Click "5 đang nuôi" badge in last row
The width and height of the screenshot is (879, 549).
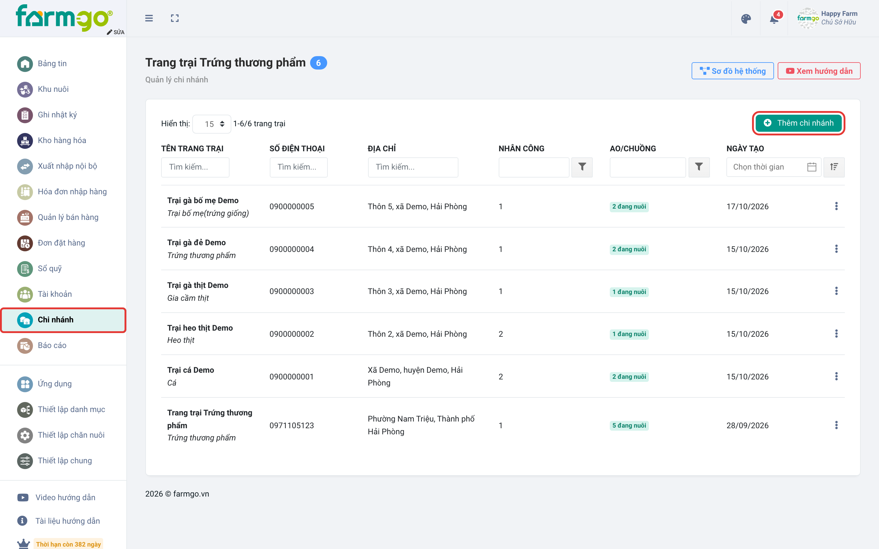coord(629,425)
